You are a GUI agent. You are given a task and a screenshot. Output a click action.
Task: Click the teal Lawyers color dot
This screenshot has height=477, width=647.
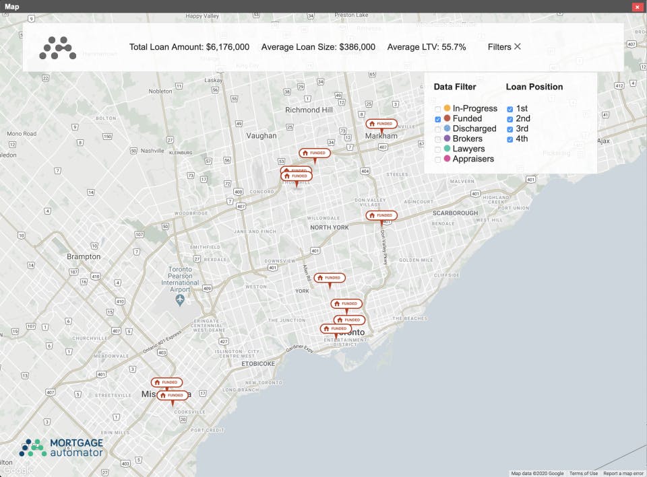click(447, 148)
